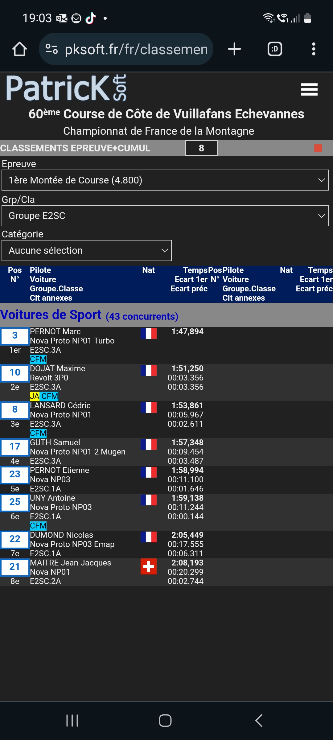Click pilot name DOJAT Maxime
Image resolution: width=333 pixels, height=740 pixels.
[58, 368]
